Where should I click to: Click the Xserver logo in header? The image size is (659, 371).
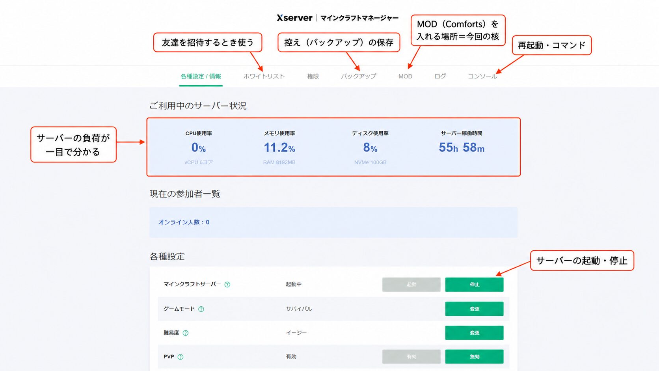294,18
